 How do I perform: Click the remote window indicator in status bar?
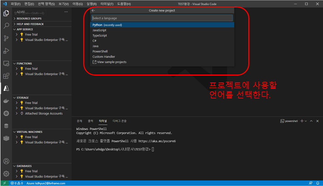pyautogui.click(x=4, y=183)
